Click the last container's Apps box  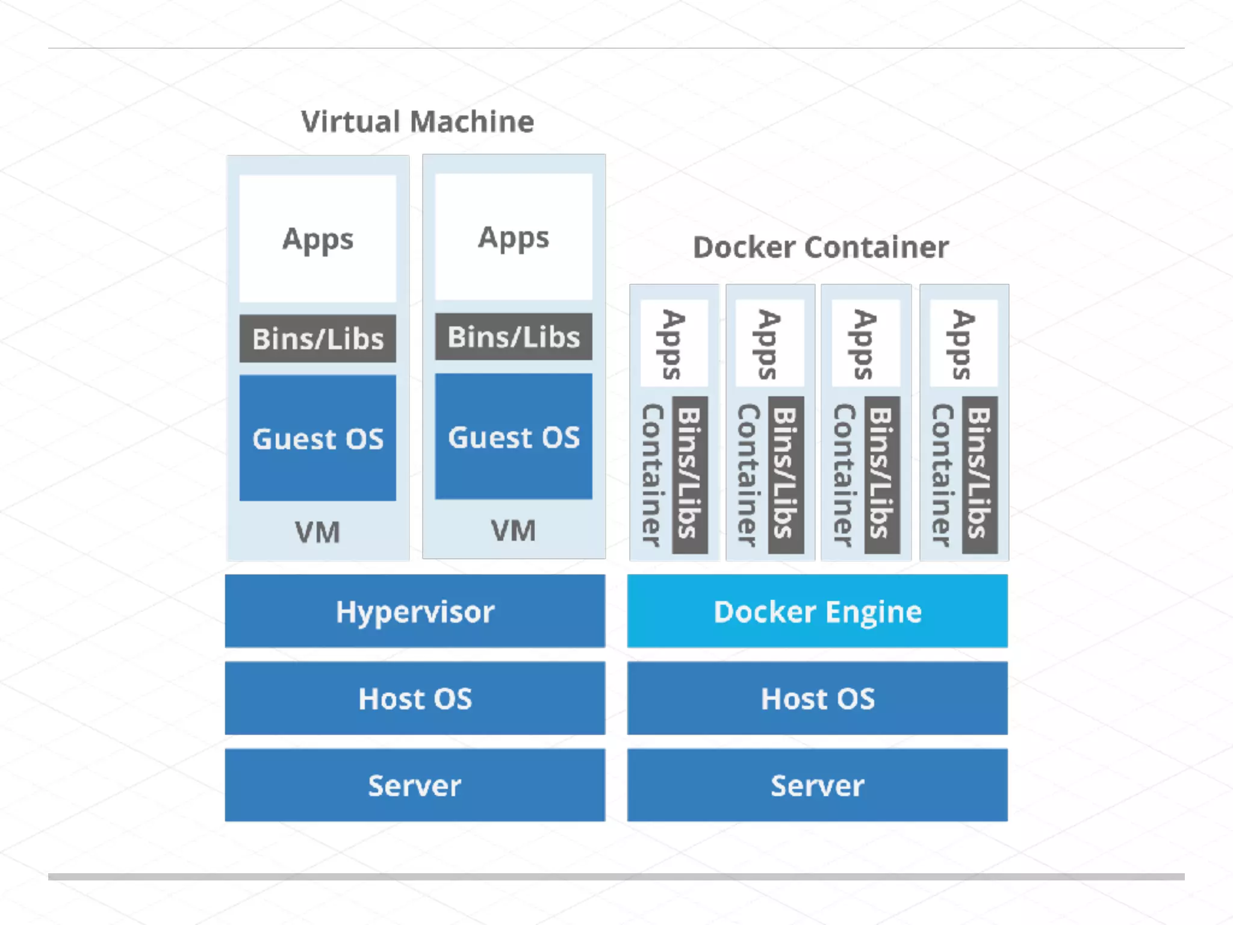(963, 344)
